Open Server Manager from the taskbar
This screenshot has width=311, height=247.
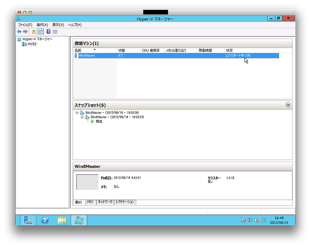point(28,220)
